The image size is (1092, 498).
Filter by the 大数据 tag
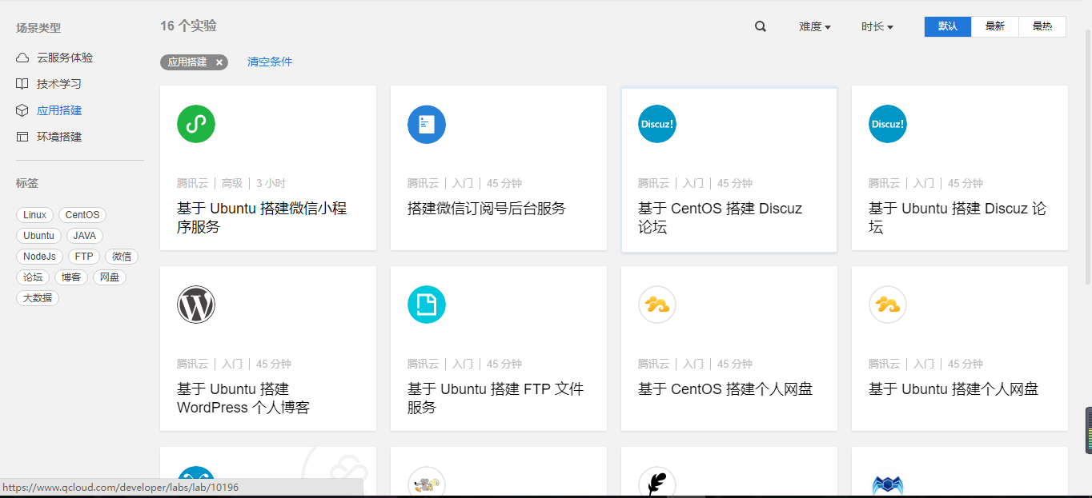(x=38, y=298)
